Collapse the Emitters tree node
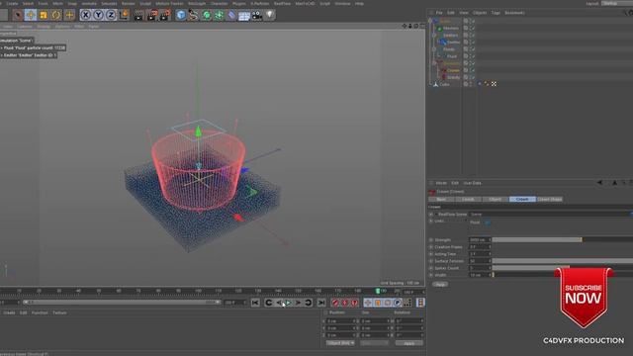 coord(434,36)
